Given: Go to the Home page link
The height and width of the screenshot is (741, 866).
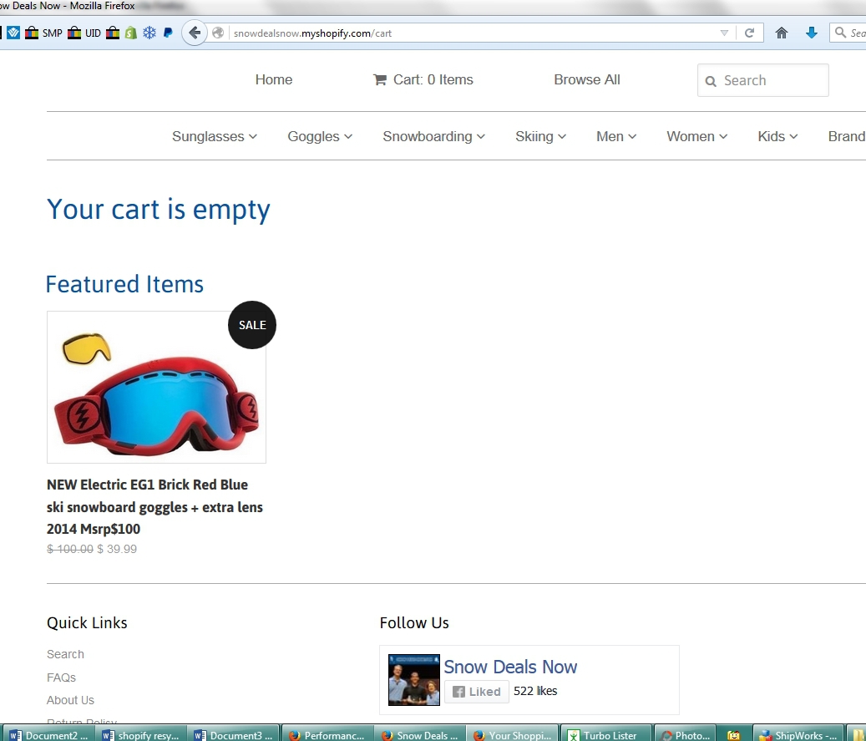Looking at the screenshot, I should [x=274, y=79].
